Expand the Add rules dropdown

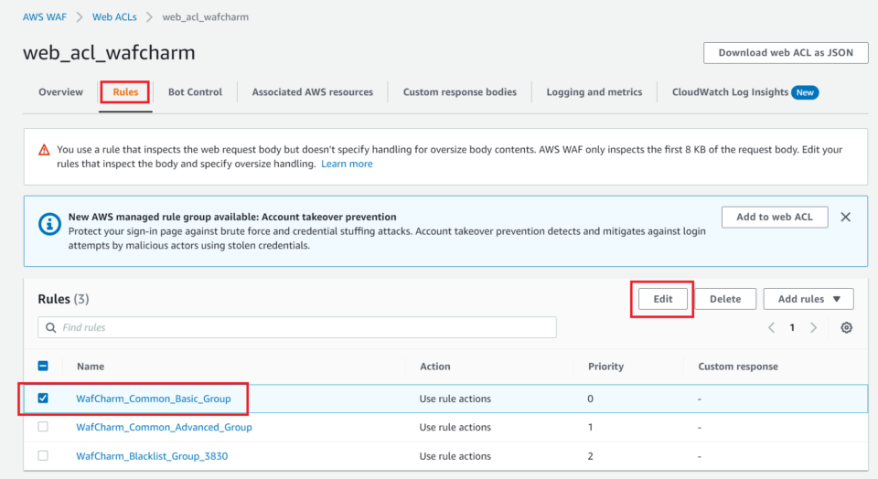(808, 299)
